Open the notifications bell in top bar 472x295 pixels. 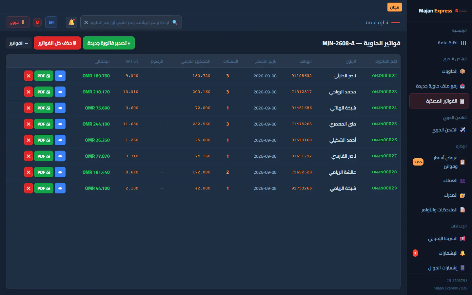click(x=71, y=22)
